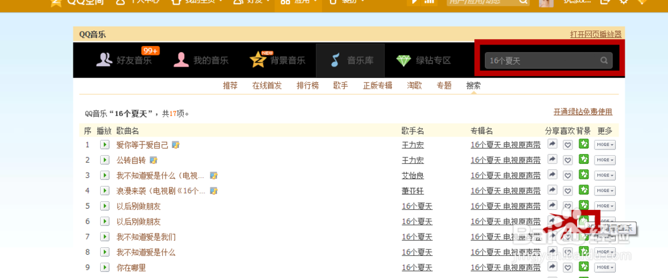Viewport: 668px width, 278px height.
Task: Set 爱你等于爱自己 as background music
Action: click(x=584, y=144)
